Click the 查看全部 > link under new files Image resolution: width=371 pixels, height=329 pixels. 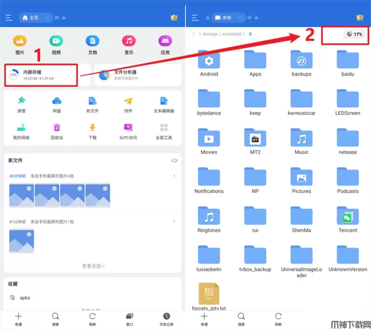(93, 266)
